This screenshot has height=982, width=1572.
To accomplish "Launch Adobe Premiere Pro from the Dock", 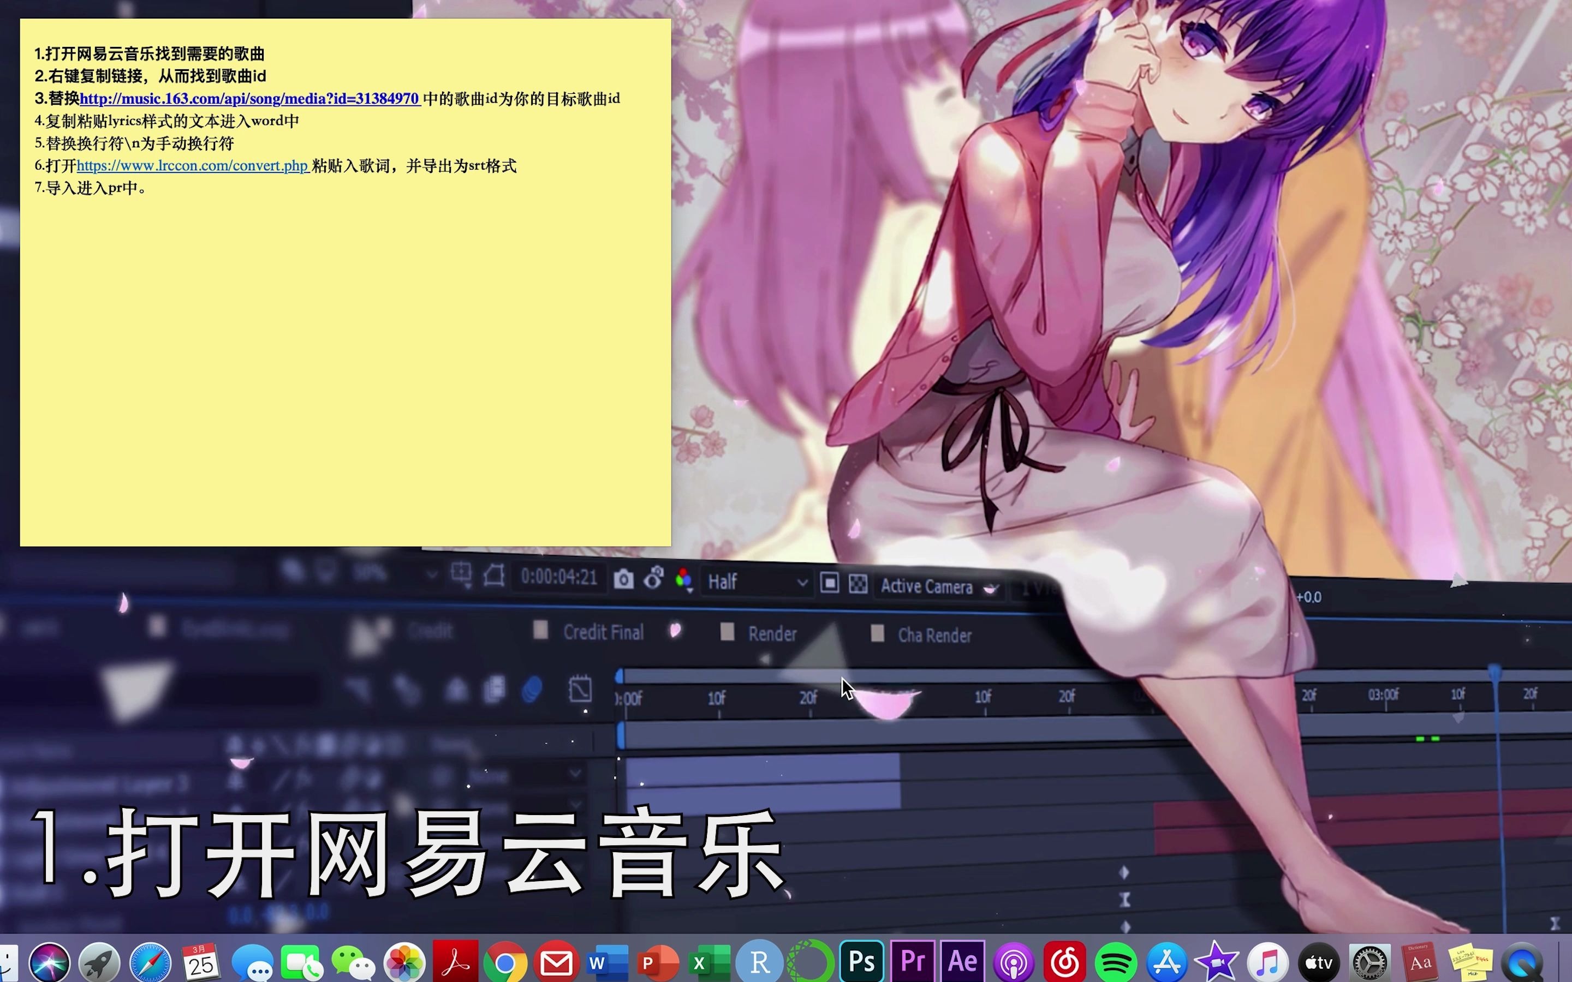I will point(912,962).
